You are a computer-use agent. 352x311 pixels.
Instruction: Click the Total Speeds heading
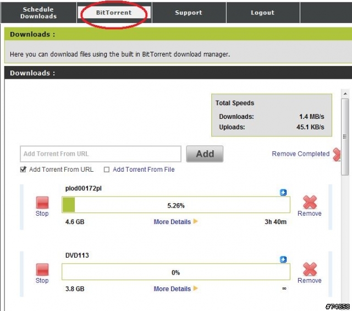coord(235,103)
